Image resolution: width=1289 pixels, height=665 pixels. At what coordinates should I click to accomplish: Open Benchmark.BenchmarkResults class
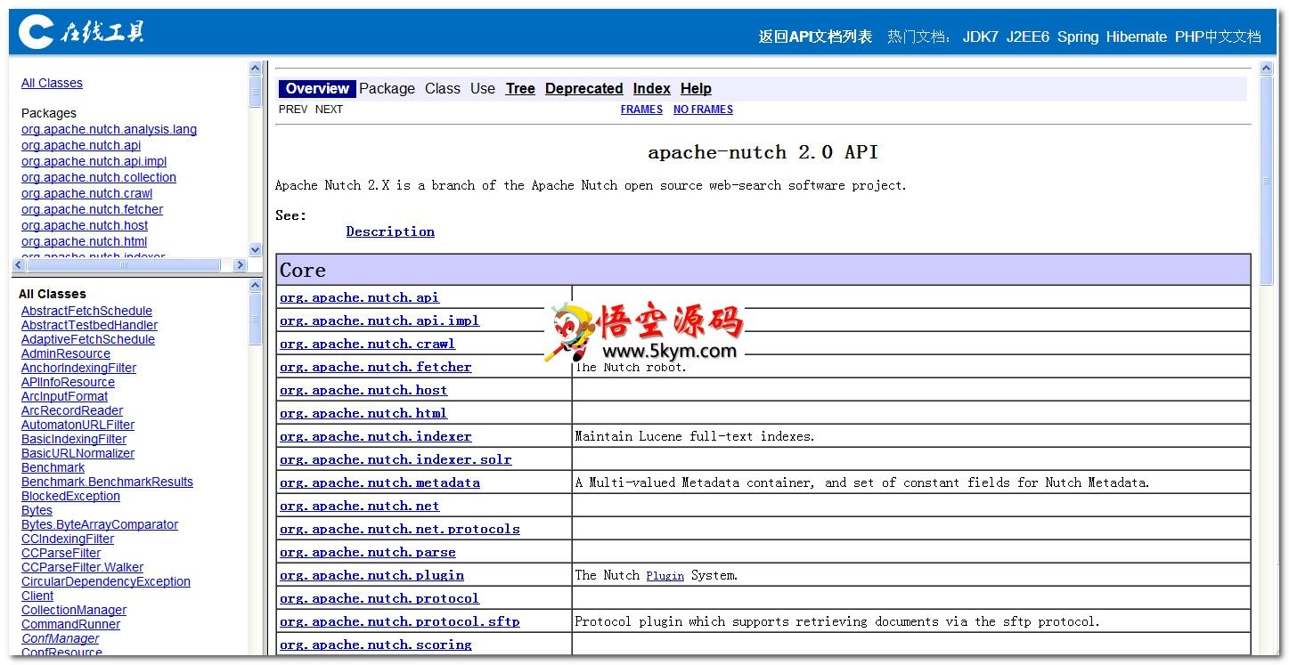(x=107, y=482)
